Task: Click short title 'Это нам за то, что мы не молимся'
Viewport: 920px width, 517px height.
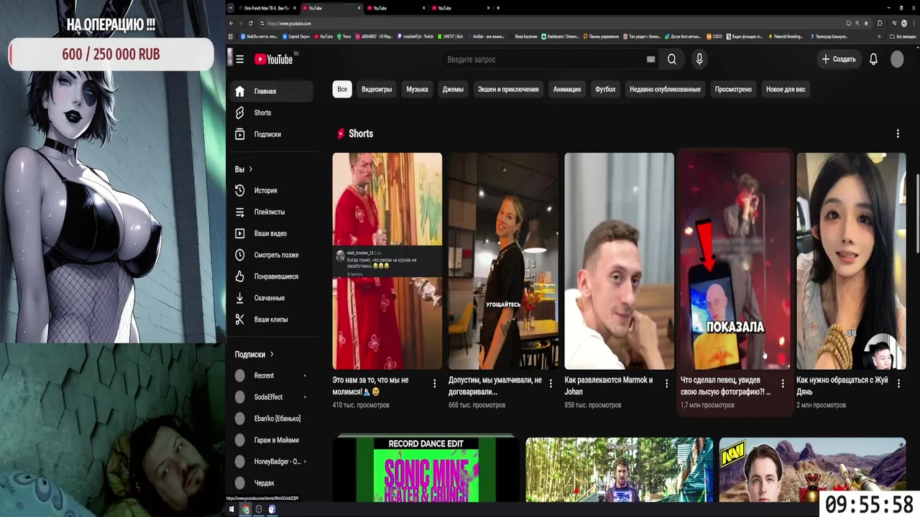Action: coord(370,386)
